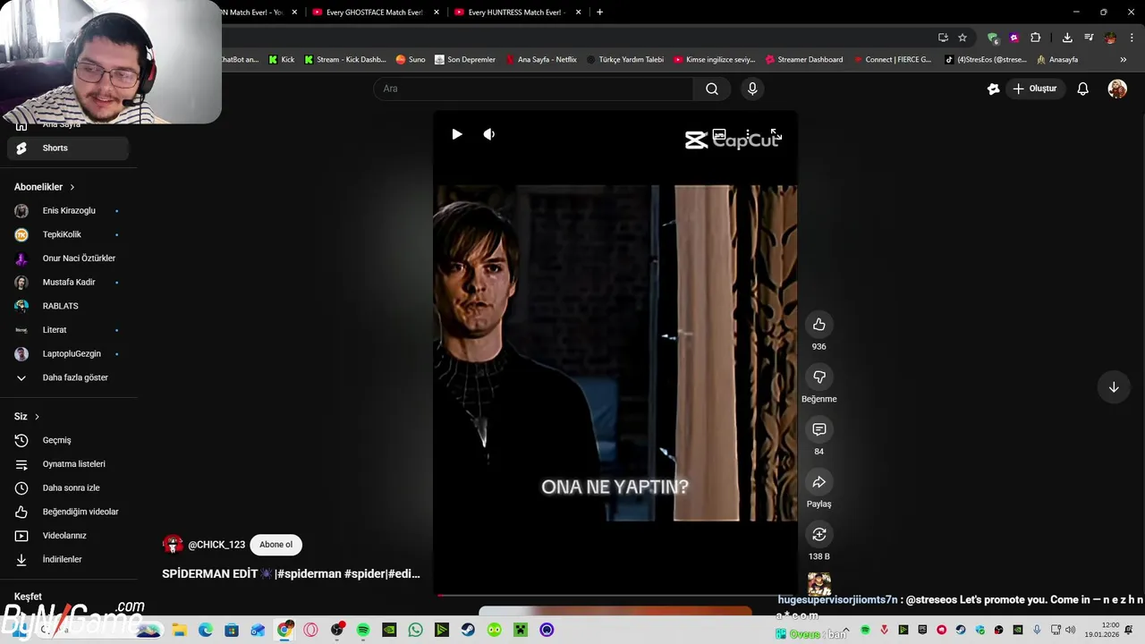
Task: Expand the Abonelikler section chevron
Action: click(72, 187)
